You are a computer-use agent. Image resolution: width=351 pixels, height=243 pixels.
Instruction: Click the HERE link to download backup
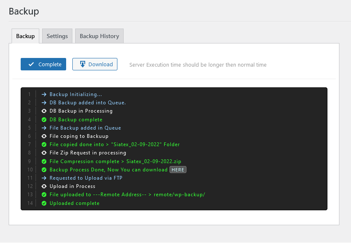tap(178, 169)
